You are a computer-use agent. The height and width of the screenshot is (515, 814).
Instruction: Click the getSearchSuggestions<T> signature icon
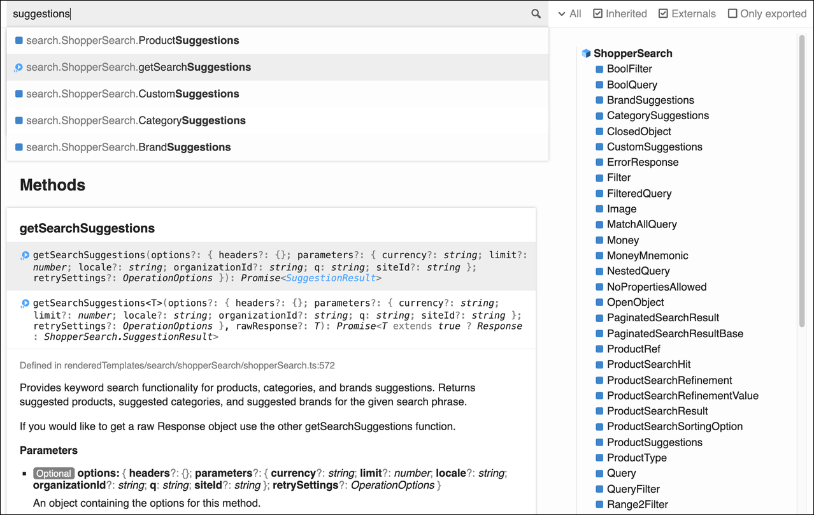(25, 304)
